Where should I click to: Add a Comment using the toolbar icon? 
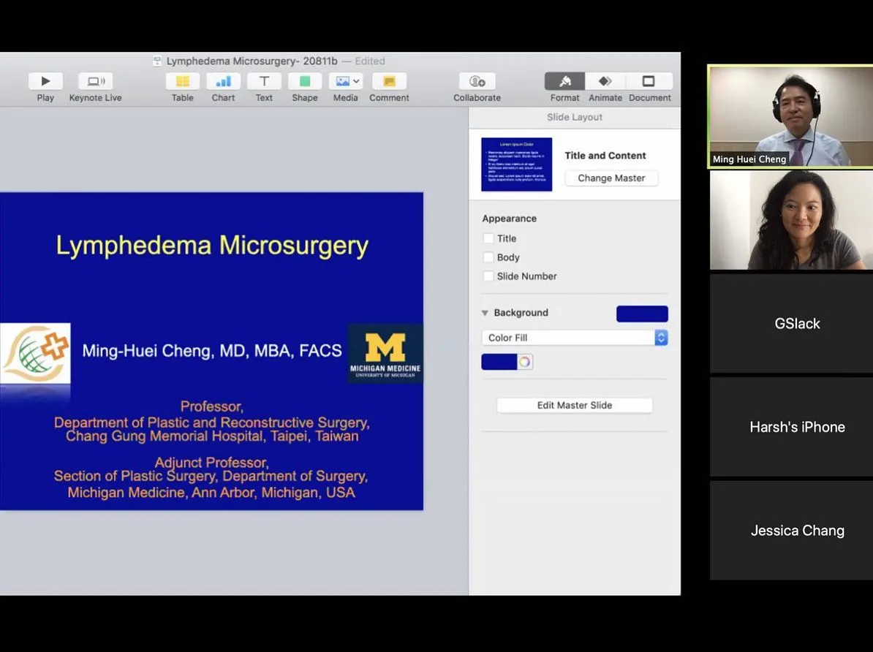pos(389,81)
